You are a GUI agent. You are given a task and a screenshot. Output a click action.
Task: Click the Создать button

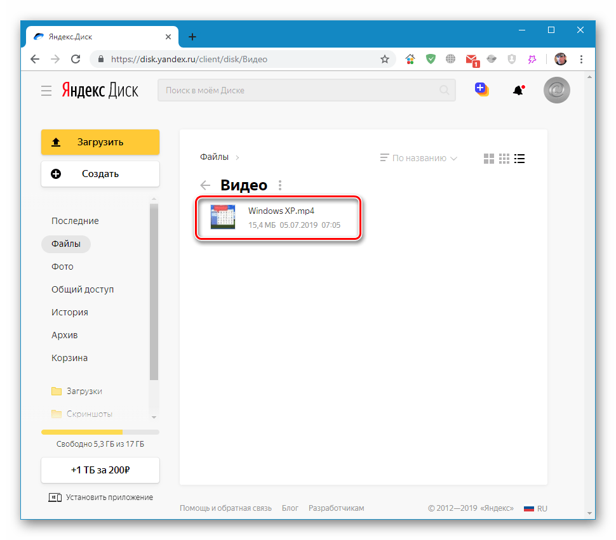(x=100, y=174)
